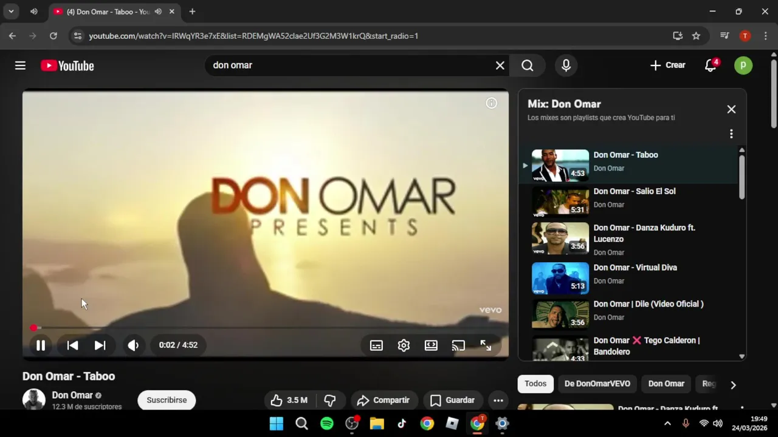Seek using the video progress bar
778x437 pixels.
(266, 328)
